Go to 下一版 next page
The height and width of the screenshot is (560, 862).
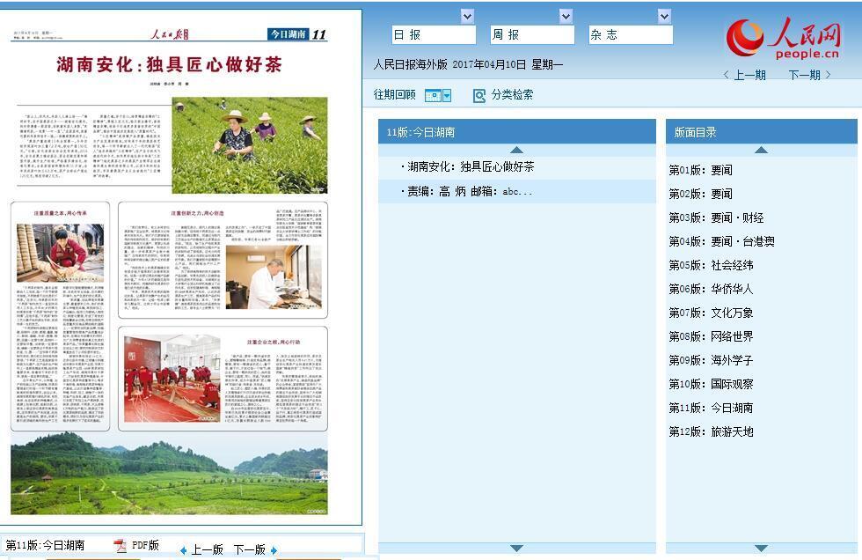click(x=254, y=549)
